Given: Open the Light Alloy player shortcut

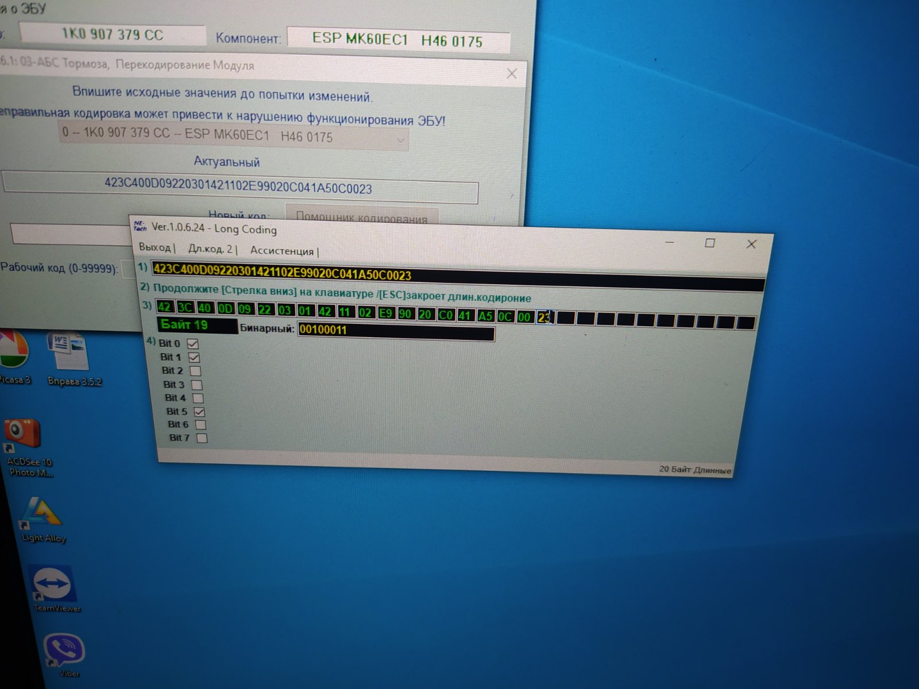Looking at the screenshot, I should point(42,514).
